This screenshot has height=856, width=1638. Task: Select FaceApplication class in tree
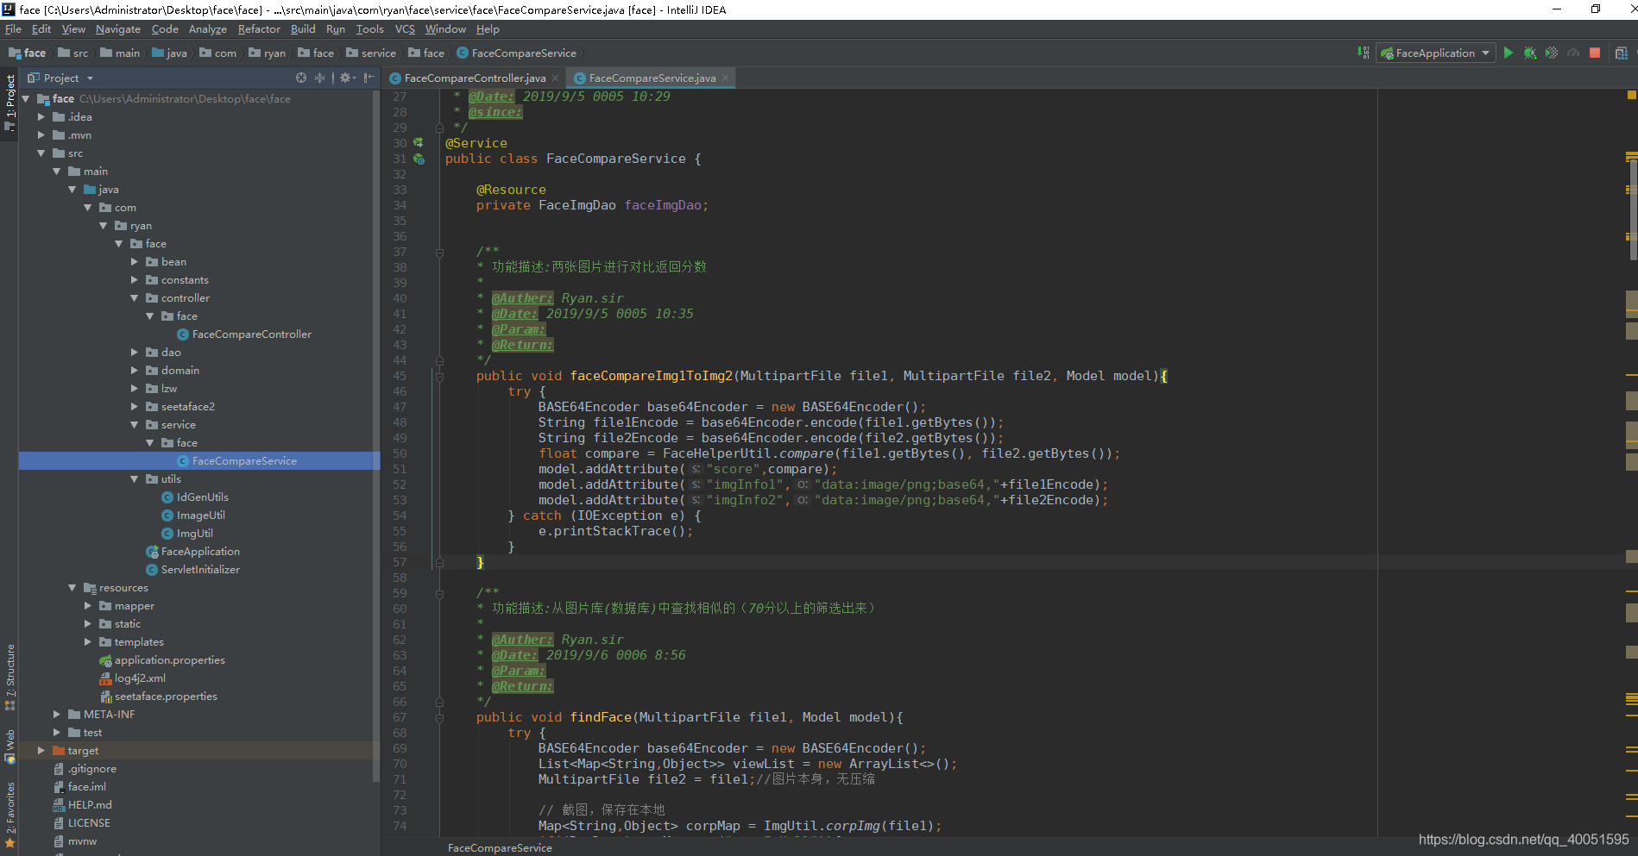click(x=200, y=552)
